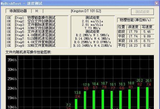Click the 18.23 average read cell
This screenshot has height=109, width=160.
(133, 46)
